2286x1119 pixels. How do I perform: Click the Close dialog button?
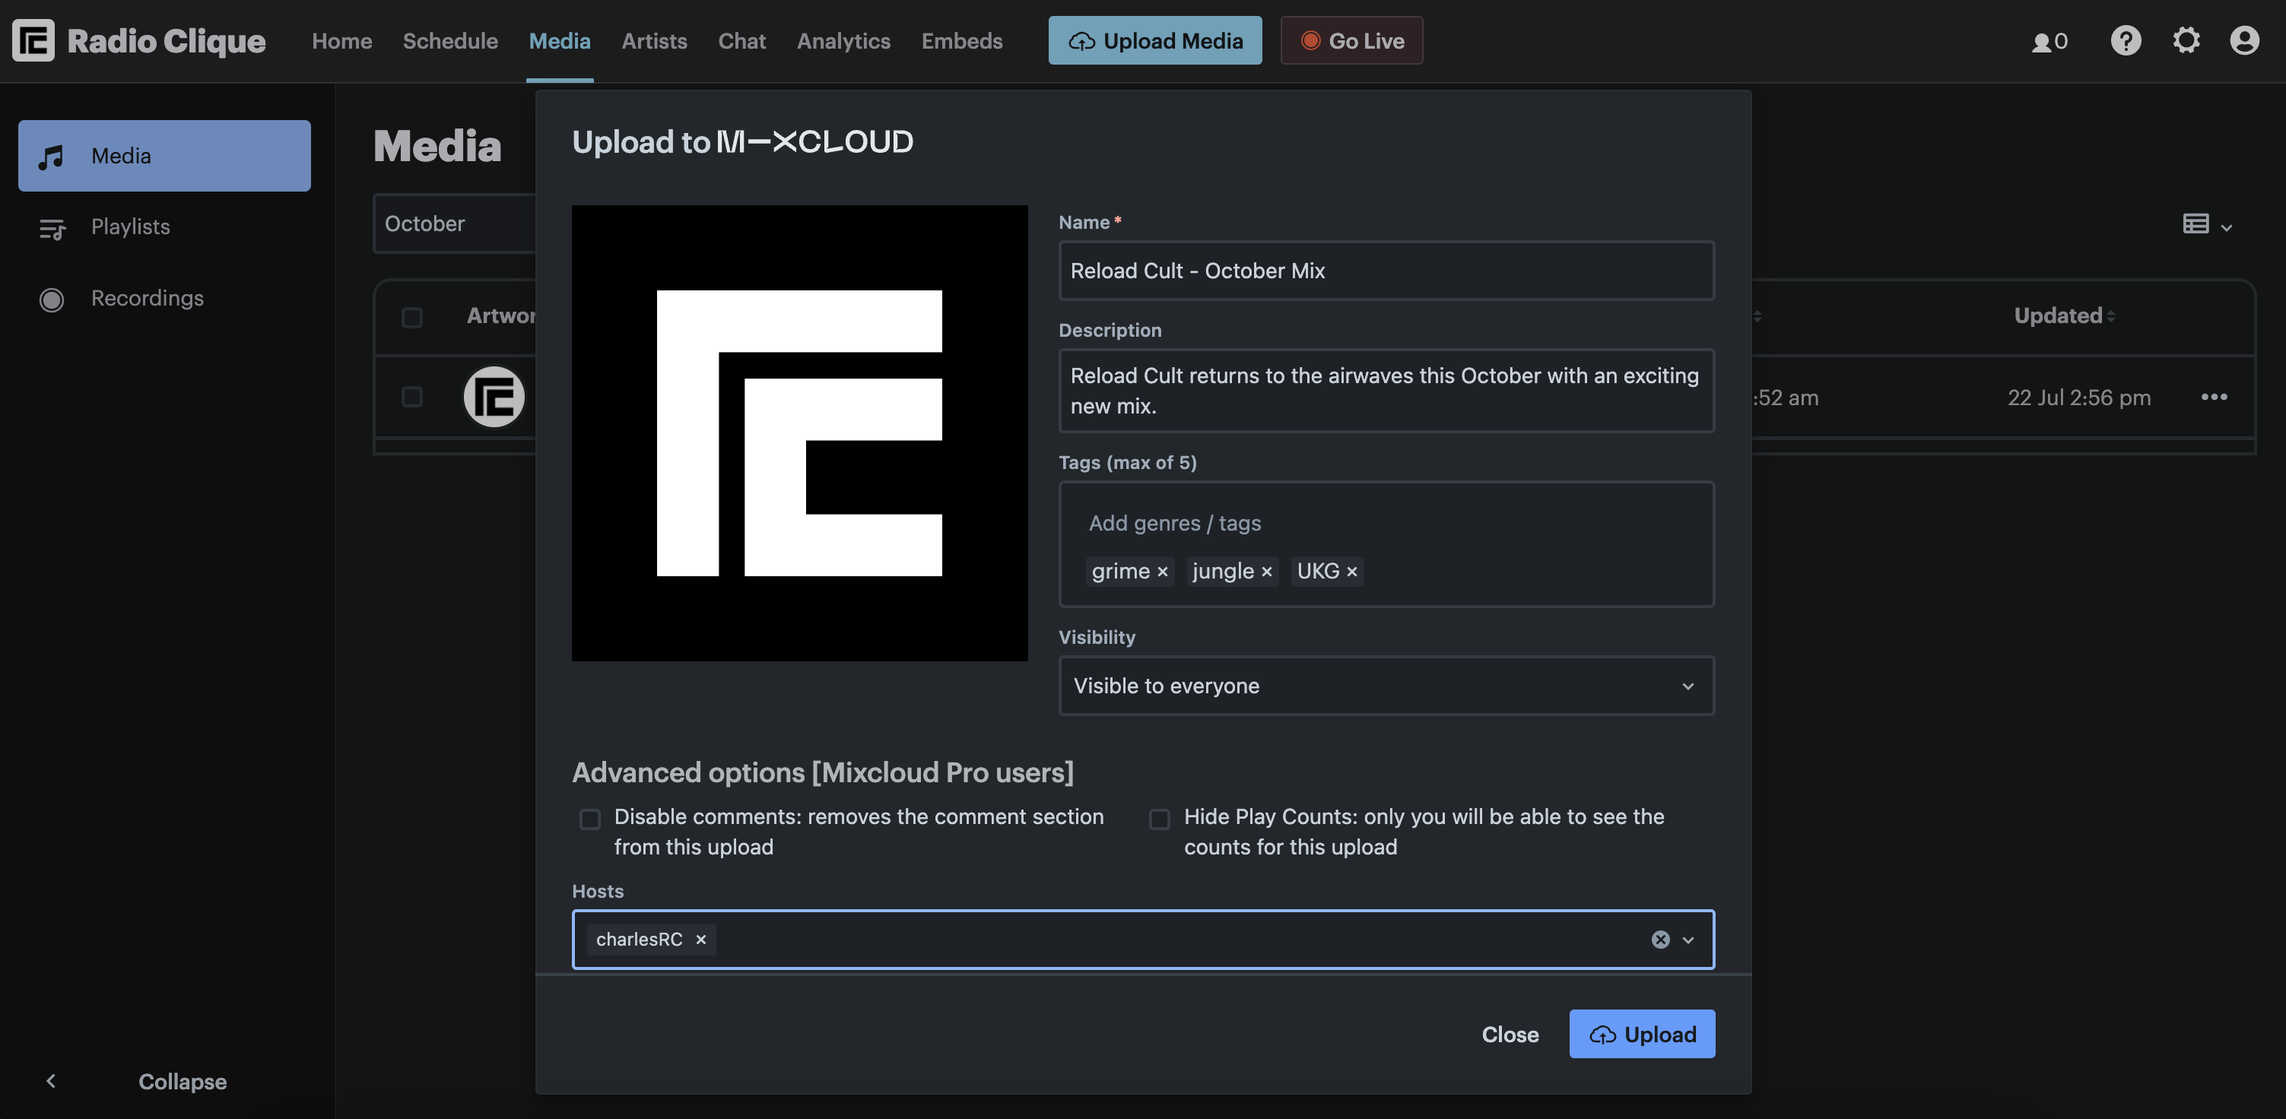point(1509,1033)
